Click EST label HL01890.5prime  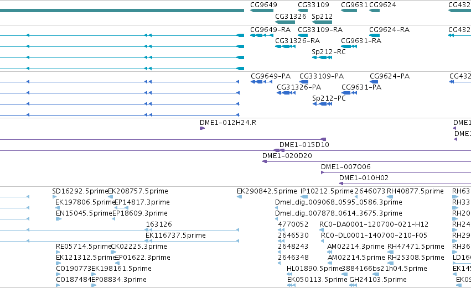point(315,269)
